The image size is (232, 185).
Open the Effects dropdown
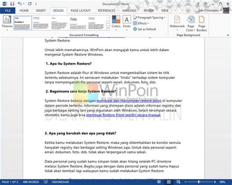coord(141,23)
